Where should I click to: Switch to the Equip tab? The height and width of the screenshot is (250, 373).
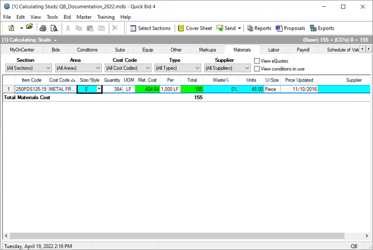[x=148, y=50]
